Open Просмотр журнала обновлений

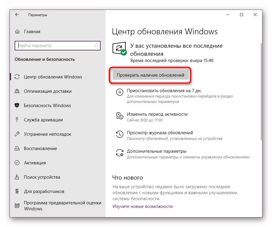pyautogui.click(x=160, y=133)
